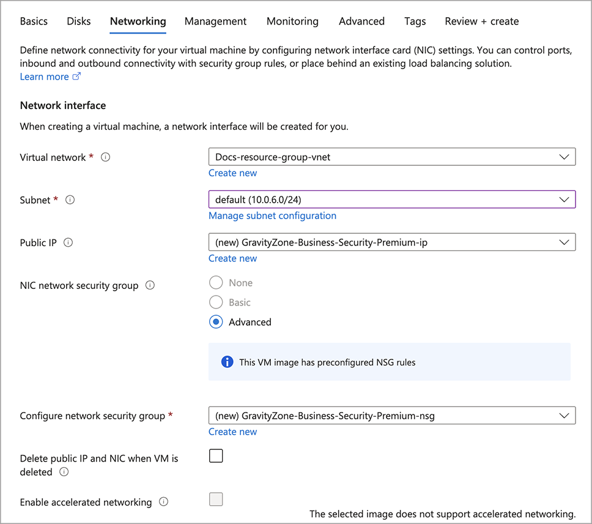Click external link icon beside Learn more
The height and width of the screenshot is (524, 592).
[76, 77]
